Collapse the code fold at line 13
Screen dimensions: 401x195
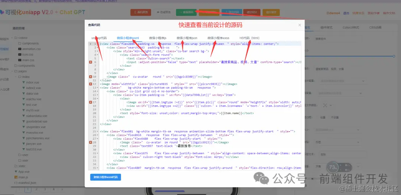point(97,87)
